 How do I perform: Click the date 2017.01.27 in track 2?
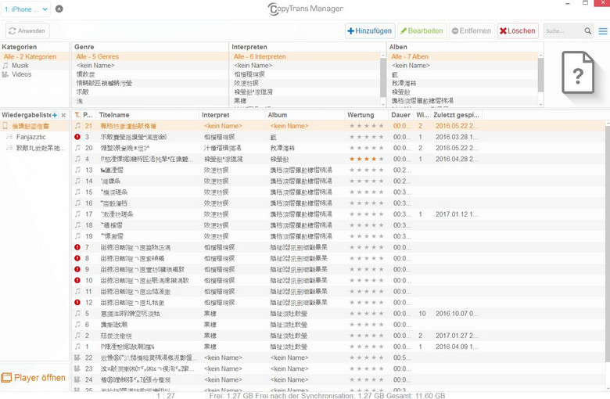(457, 336)
